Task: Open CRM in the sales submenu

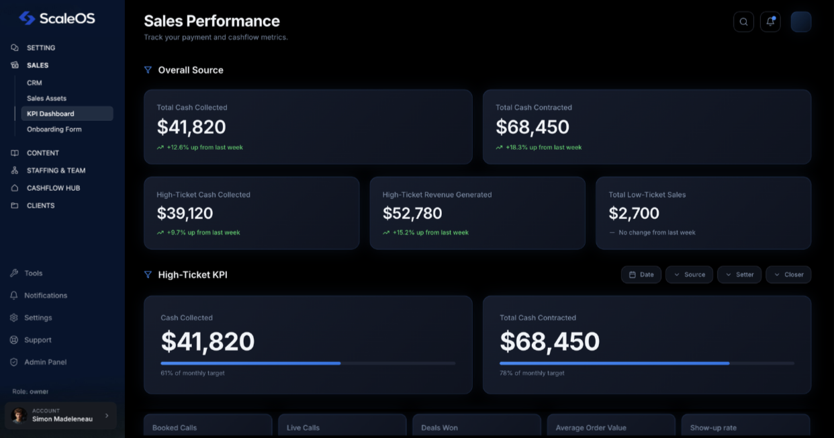Action: pyautogui.click(x=34, y=83)
